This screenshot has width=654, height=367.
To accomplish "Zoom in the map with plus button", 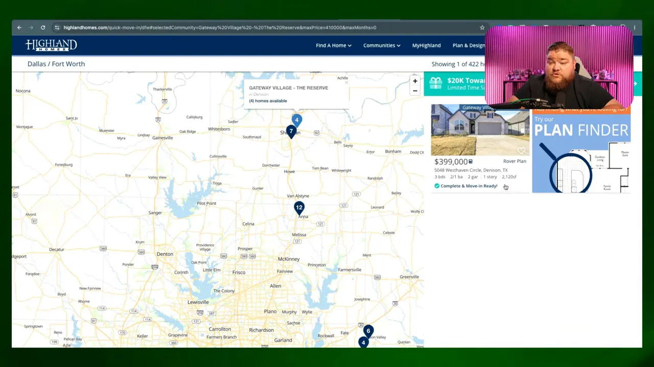I will [x=415, y=81].
